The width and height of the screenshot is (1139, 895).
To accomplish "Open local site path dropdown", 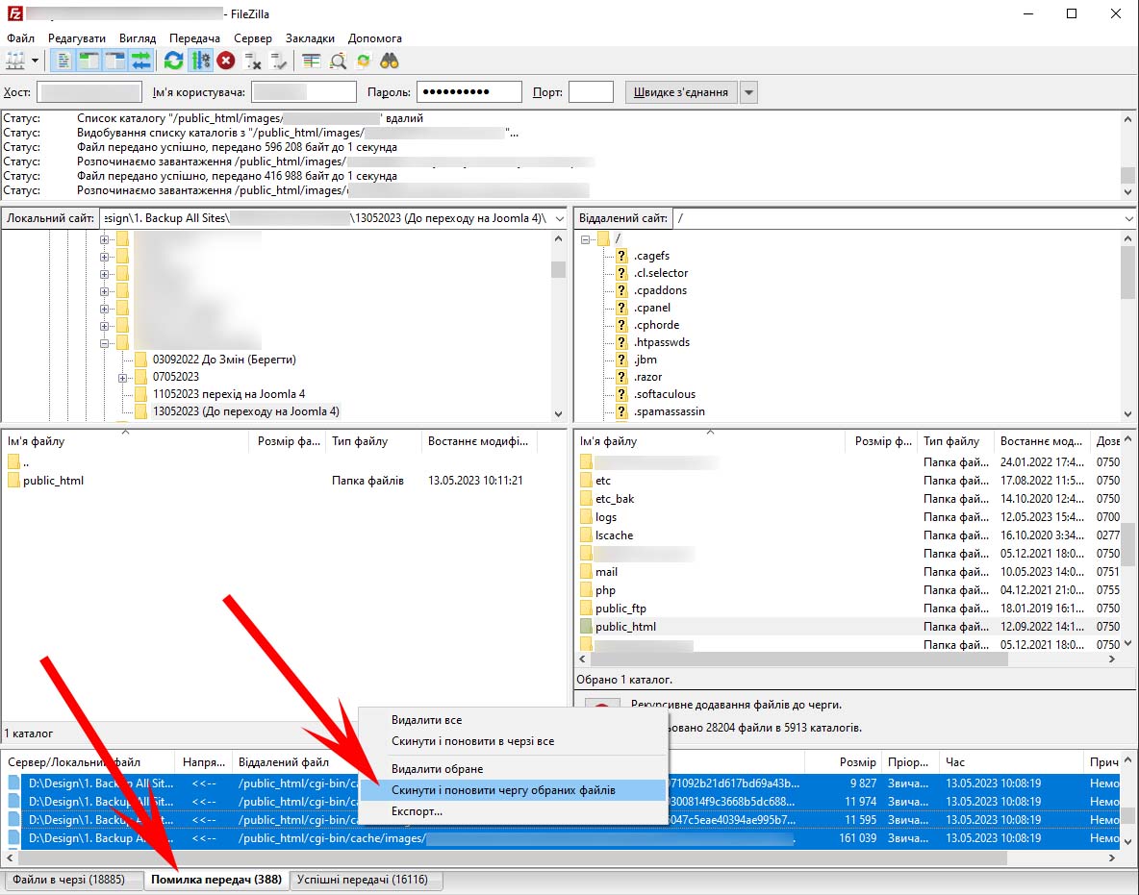I will coord(559,218).
